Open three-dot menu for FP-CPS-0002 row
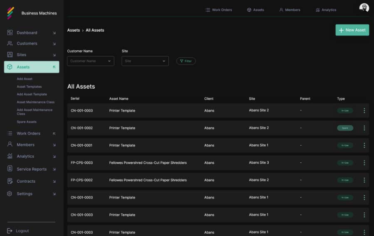This screenshot has height=236, width=374. click(364, 180)
